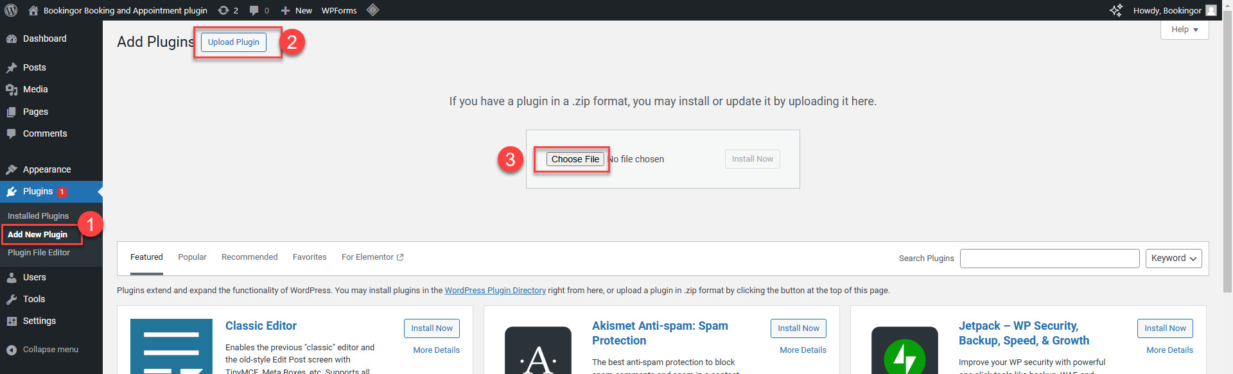The image size is (1233, 374).
Task: Open the For Elementor tab link
Action: pos(372,257)
